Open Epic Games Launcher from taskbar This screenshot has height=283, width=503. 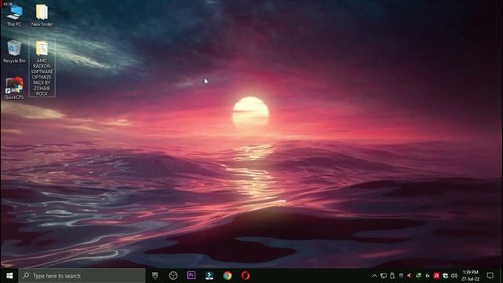tap(156, 276)
